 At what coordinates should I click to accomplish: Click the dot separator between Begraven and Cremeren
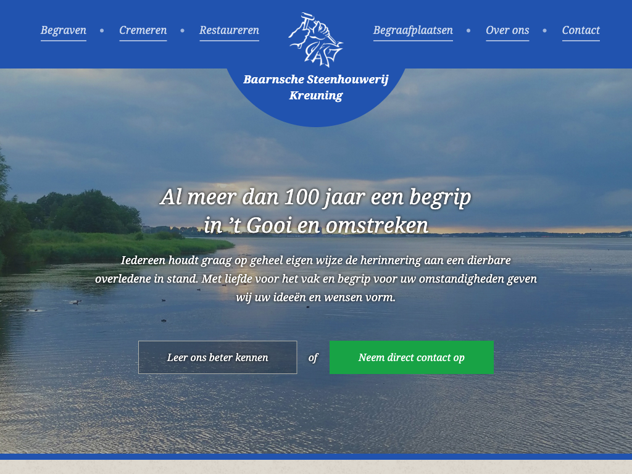click(102, 30)
